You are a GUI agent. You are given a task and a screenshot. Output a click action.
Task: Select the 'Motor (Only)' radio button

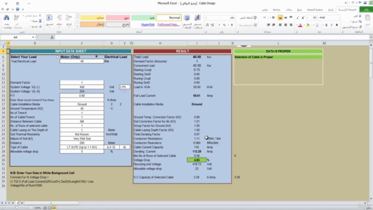pos(57,57)
